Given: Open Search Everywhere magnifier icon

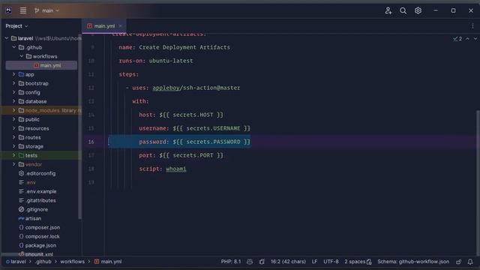Looking at the screenshot, I should tap(403, 10).
